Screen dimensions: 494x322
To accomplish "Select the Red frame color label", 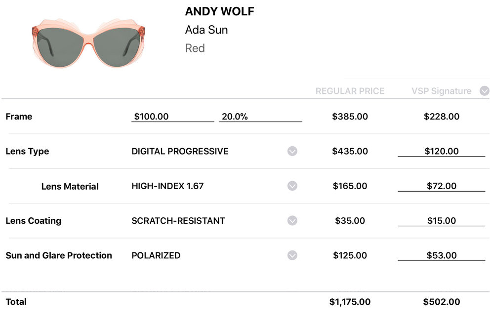I will click(x=195, y=48).
